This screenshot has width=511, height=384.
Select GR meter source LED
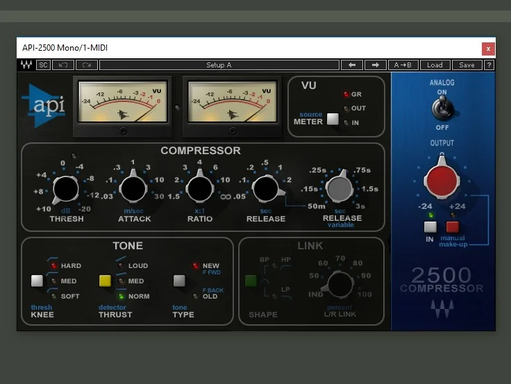click(346, 94)
